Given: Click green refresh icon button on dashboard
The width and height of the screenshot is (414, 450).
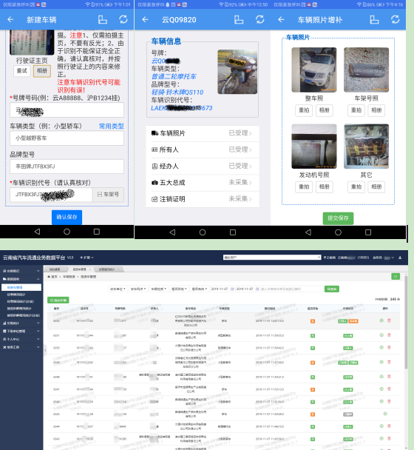Looking at the screenshot, I should pos(396,277).
